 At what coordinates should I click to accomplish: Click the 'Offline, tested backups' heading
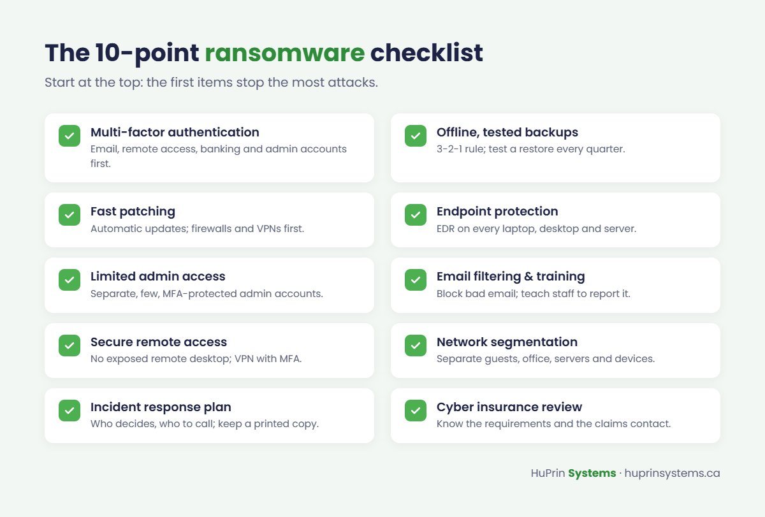click(x=507, y=133)
